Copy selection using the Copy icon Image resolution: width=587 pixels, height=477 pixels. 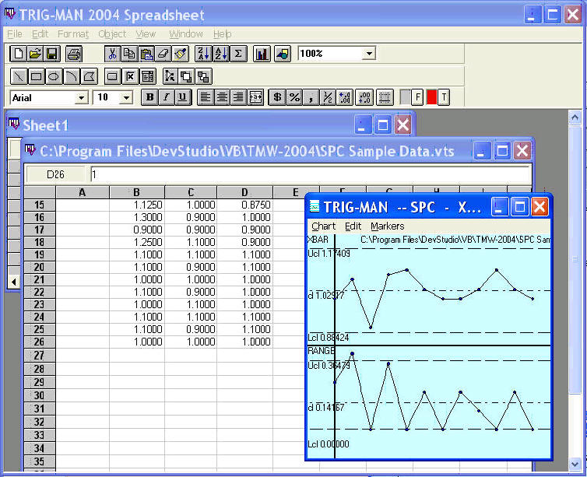tap(129, 54)
